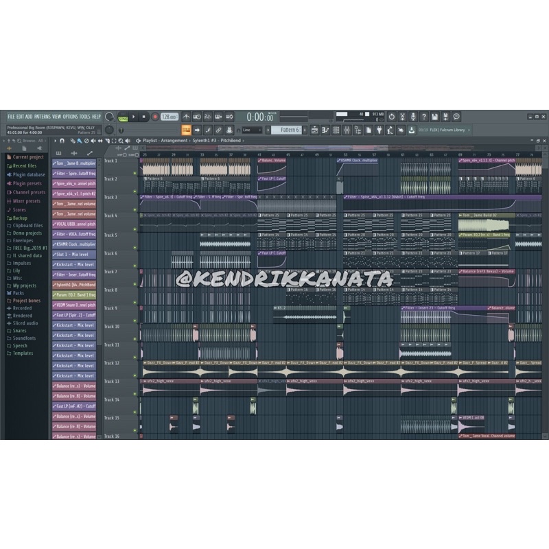Click the microphone one-click recording icon
This screenshot has width=549, height=549.
(413, 117)
